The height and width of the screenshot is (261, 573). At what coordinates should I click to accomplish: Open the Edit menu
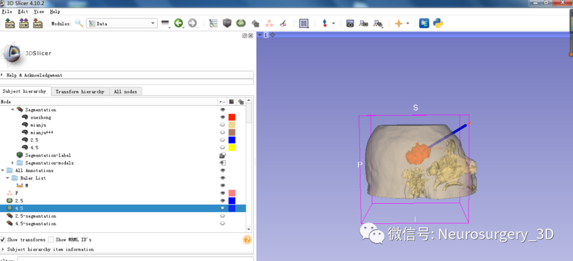pyautogui.click(x=23, y=12)
